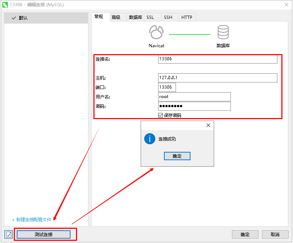Click the 端口: label

(x=101, y=88)
